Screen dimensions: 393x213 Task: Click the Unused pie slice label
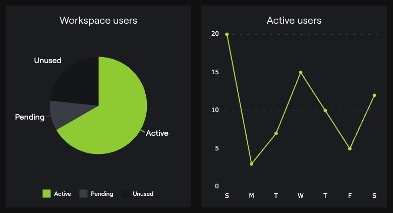click(47, 61)
